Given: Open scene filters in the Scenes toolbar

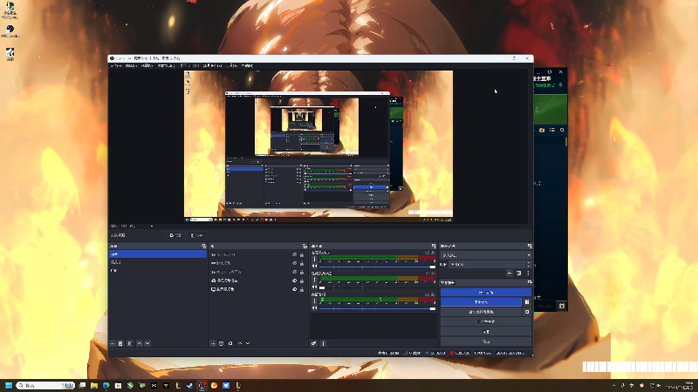Looking at the screenshot, I should [130, 343].
